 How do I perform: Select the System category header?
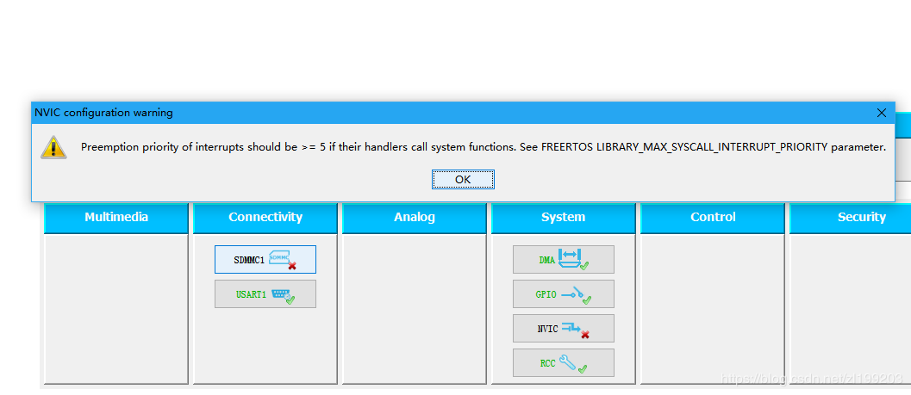click(x=563, y=218)
